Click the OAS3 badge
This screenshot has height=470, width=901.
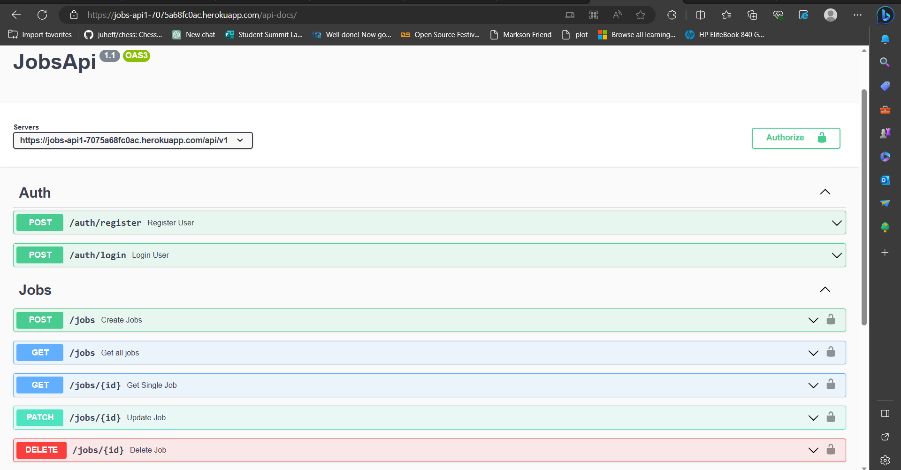click(137, 55)
